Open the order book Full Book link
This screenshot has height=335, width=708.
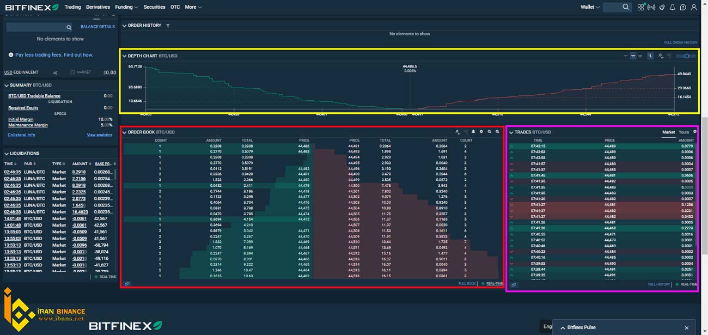467,284
